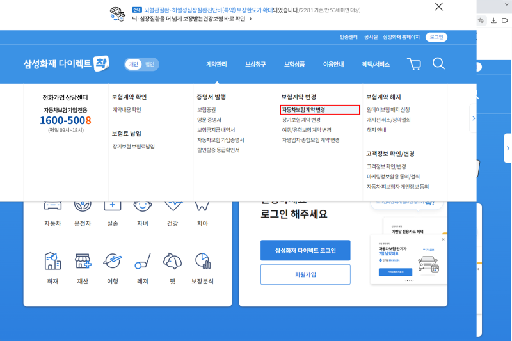Screen dimensions: 512x341
Task: Select 여행/유학보험 계약 변경
Action: [x=307, y=130]
